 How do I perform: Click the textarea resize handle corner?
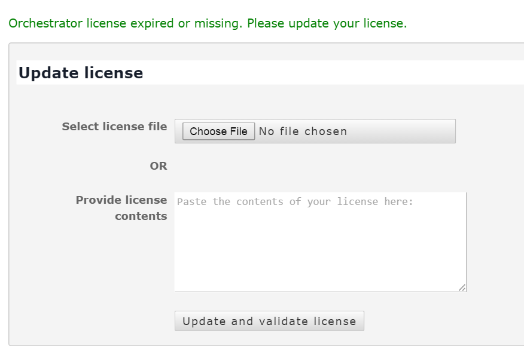462,288
